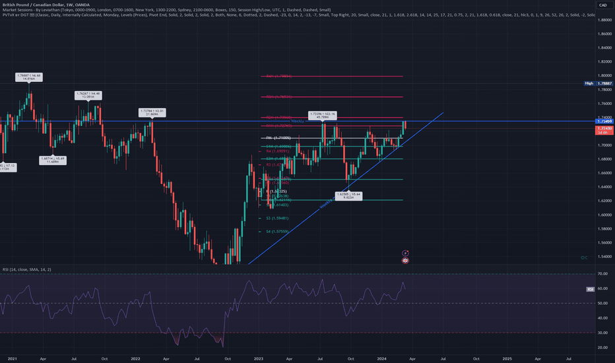Click the 2024 date label on time axis

[x=381, y=358]
